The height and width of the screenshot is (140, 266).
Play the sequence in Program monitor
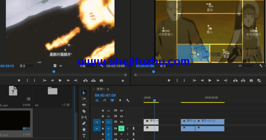(210, 80)
